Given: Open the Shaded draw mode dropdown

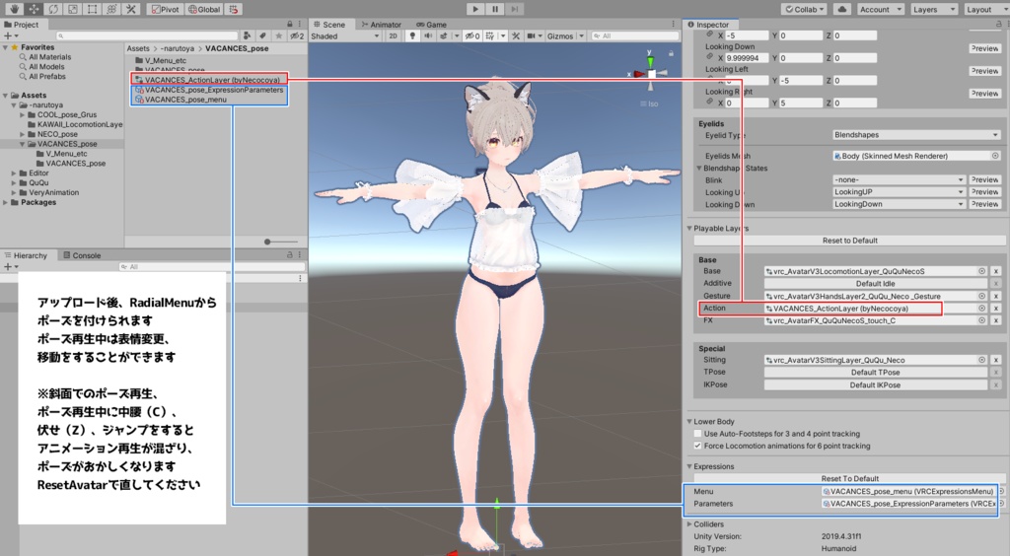Looking at the screenshot, I should [345, 36].
